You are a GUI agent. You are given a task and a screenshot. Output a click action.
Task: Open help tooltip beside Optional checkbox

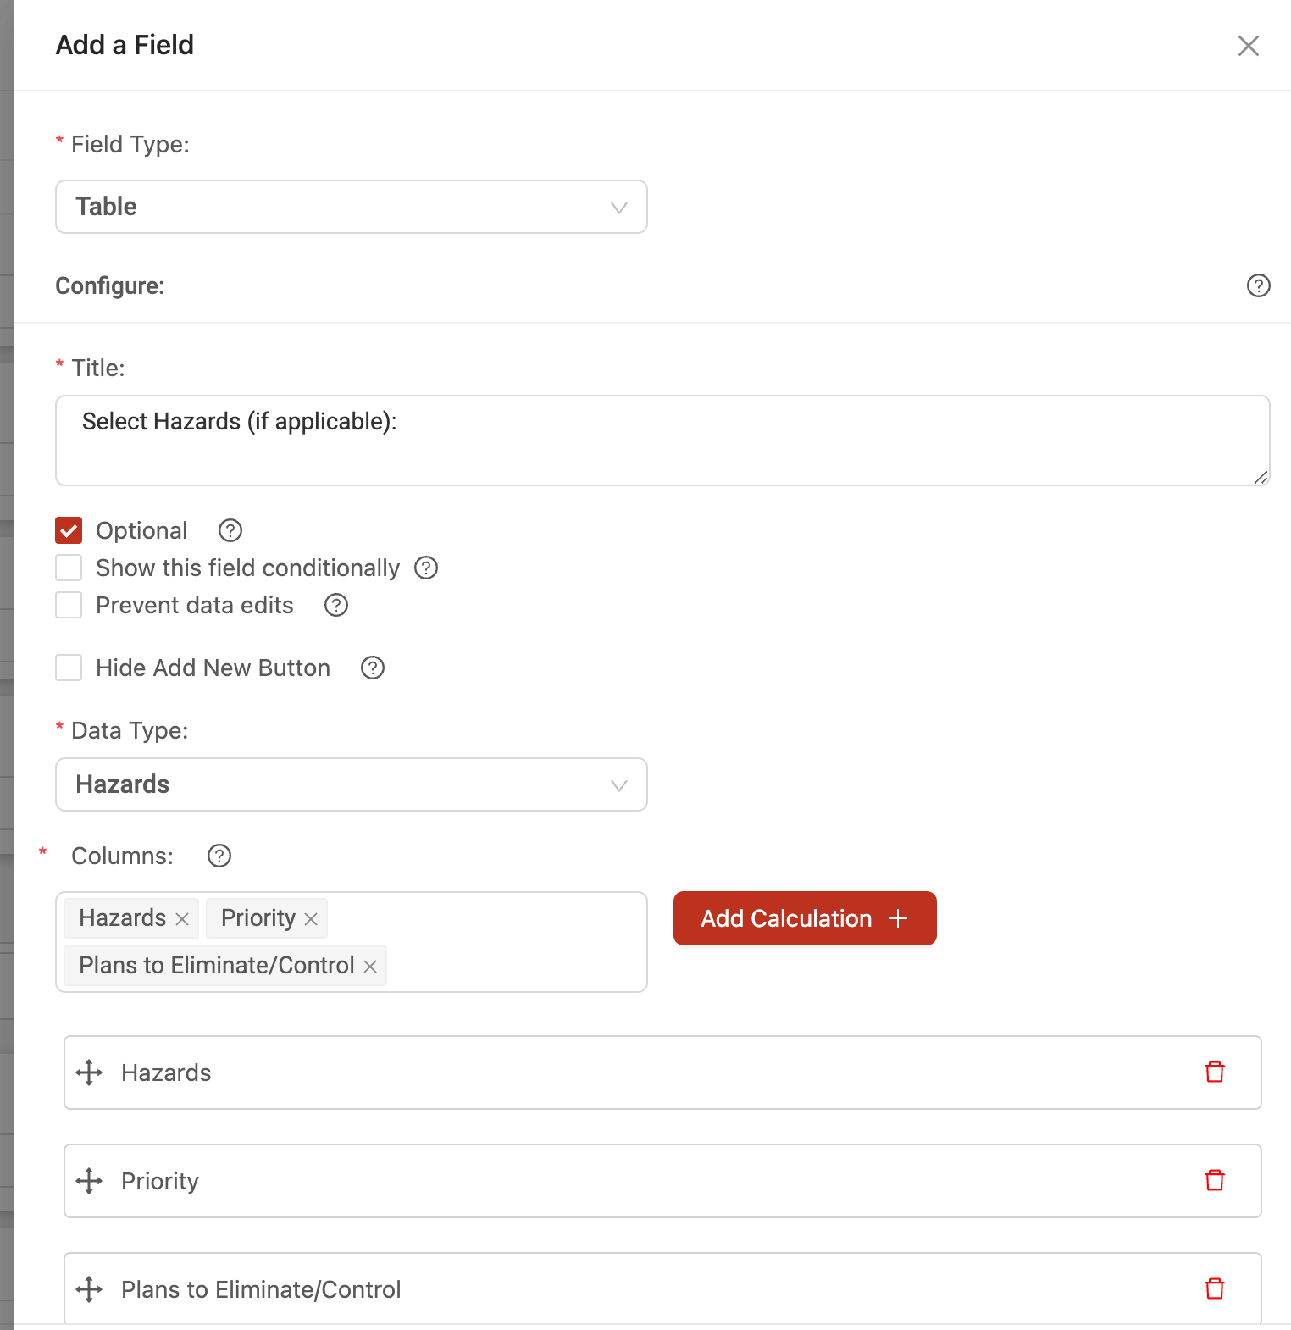tap(230, 530)
